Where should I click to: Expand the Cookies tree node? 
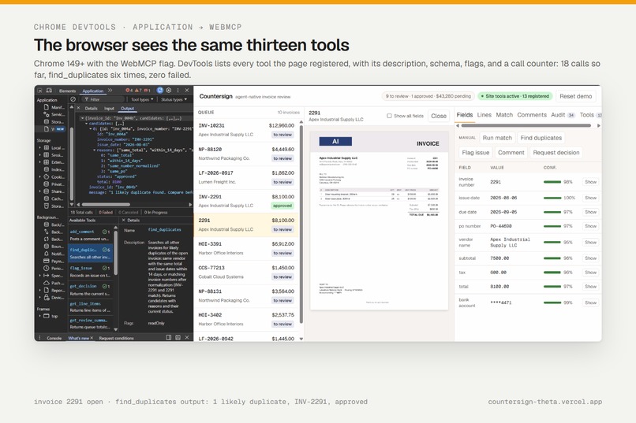(x=40, y=177)
